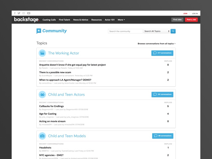Focus the Search the community field
The height and width of the screenshot is (159, 212).
125,31
